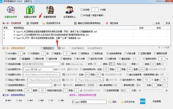Click the 时长 column header
Image resolution: width=173 pixels, height=109 pixels.
pos(141,28)
